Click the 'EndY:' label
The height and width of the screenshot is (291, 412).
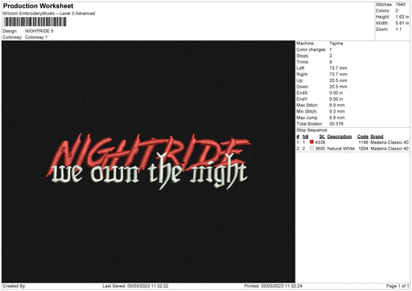[x=302, y=100]
